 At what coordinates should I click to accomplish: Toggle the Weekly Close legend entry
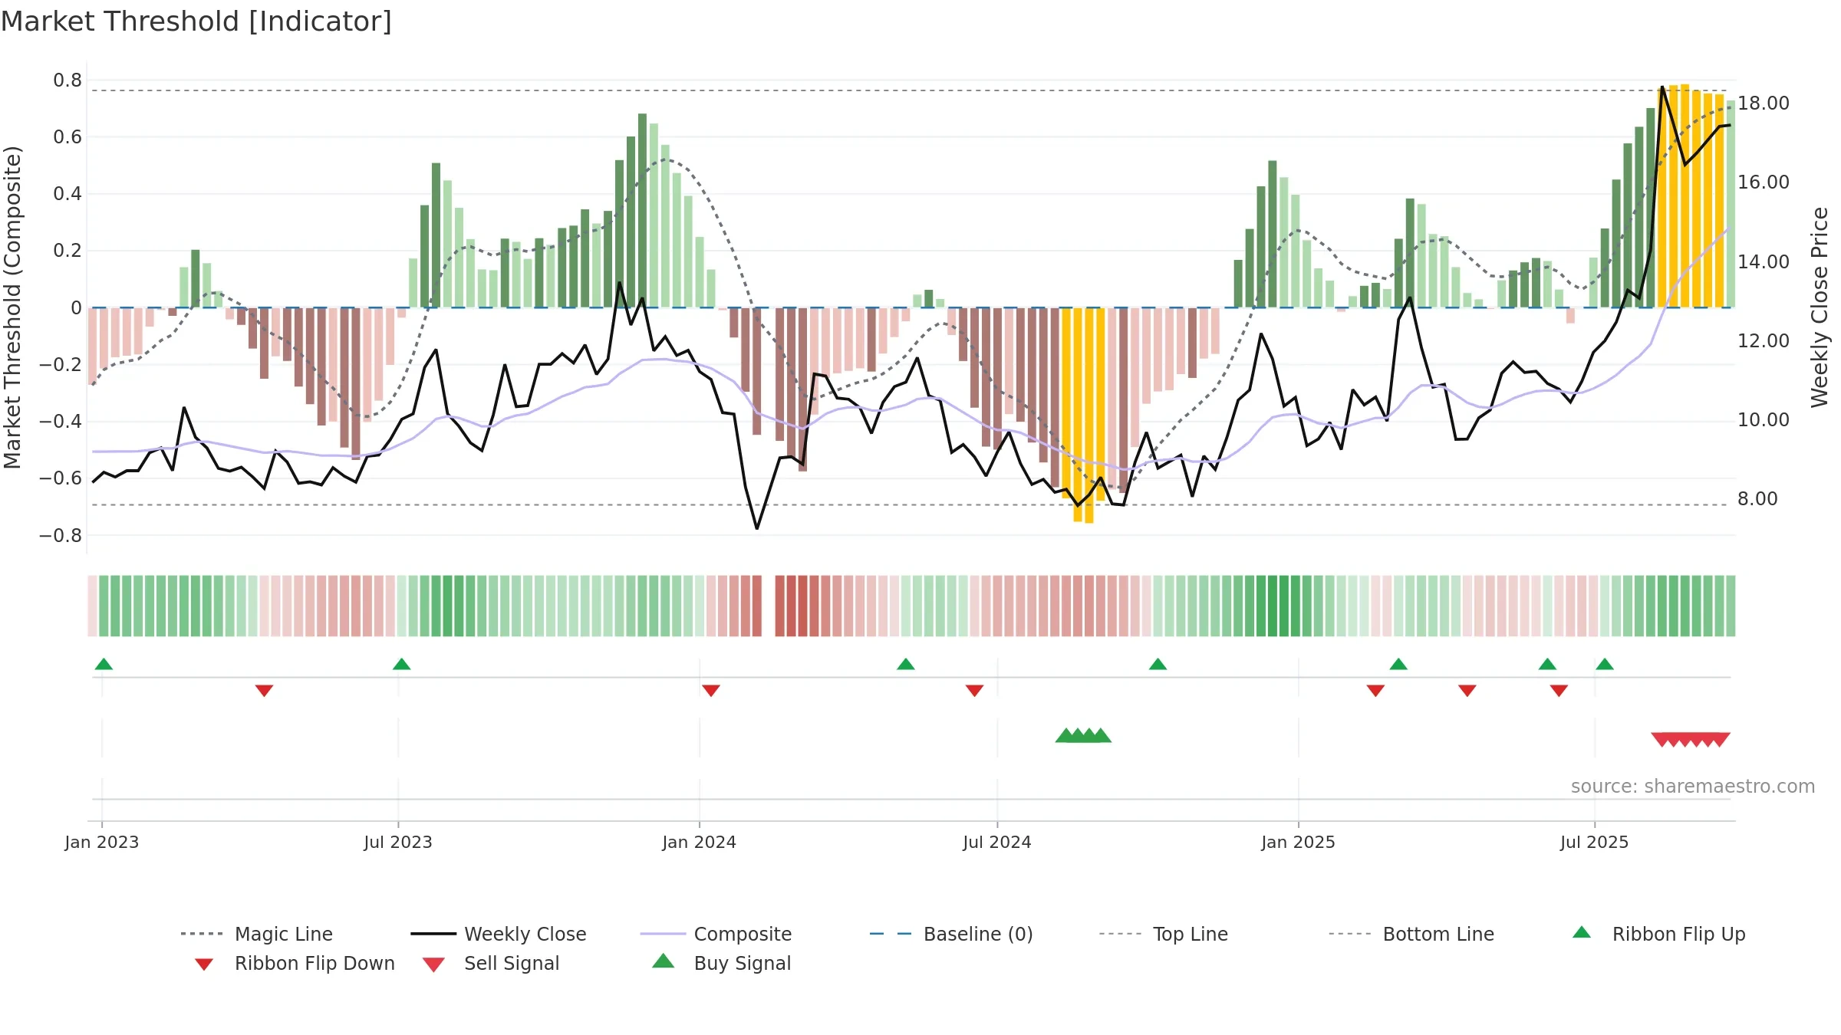click(x=498, y=934)
